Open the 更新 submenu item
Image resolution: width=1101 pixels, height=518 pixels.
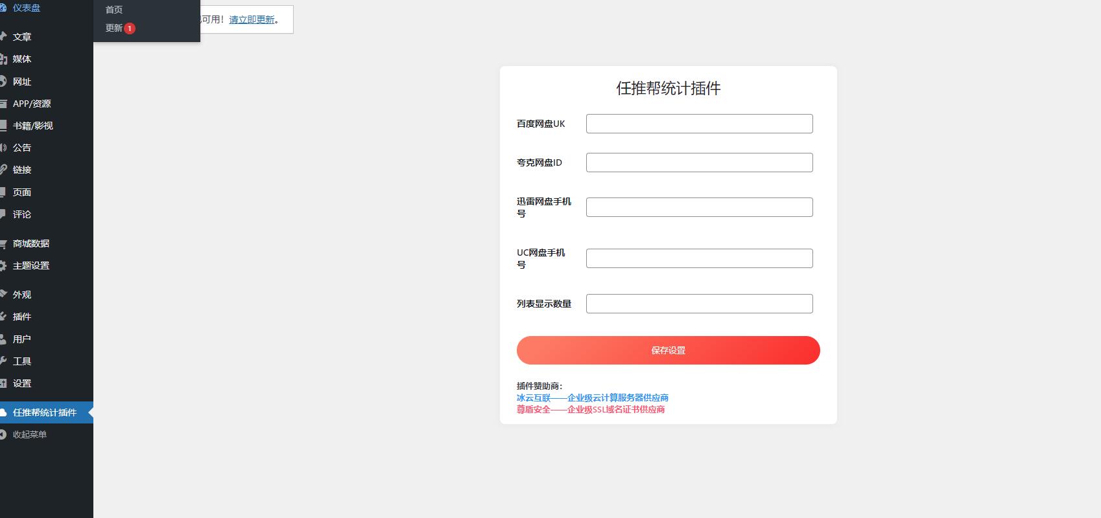(114, 28)
